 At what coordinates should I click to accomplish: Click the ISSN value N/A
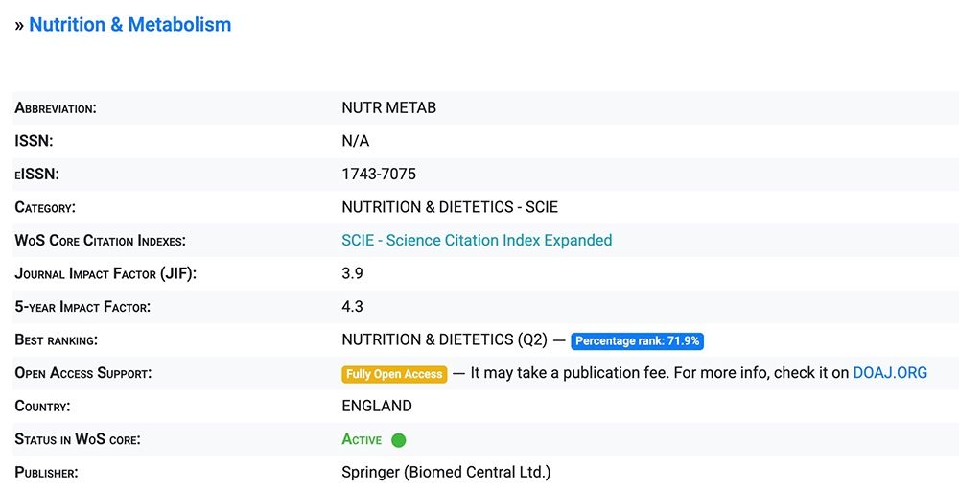coord(355,141)
